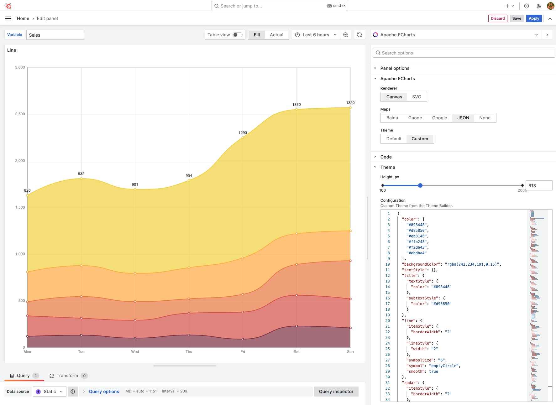Enable Table view

(237, 35)
